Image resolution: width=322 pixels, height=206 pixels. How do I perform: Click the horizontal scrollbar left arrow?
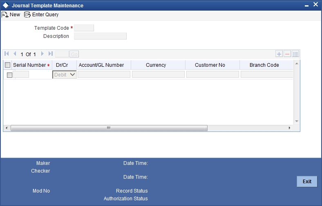pos(7,128)
